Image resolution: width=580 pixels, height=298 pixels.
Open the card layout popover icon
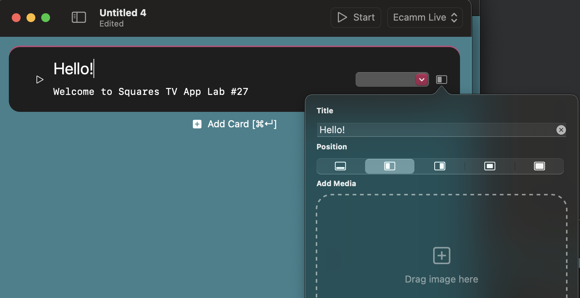click(441, 79)
